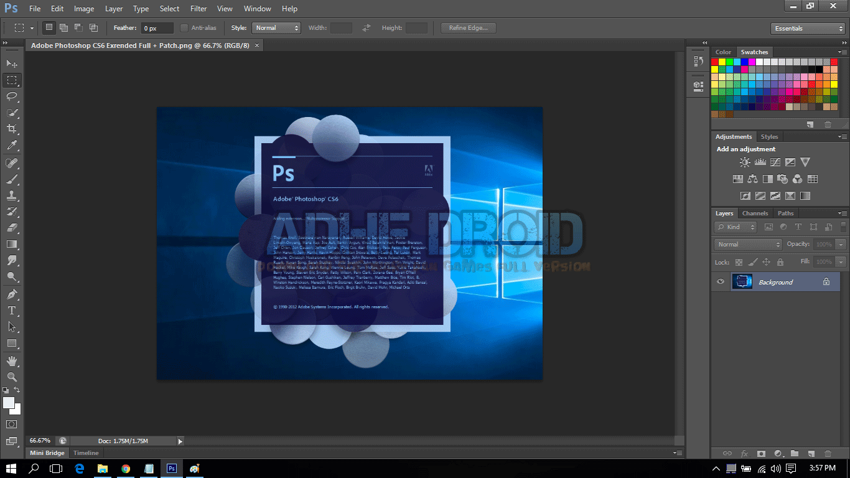Add a Levels adjustment
The height and width of the screenshot is (478, 850).
(760, 162)
